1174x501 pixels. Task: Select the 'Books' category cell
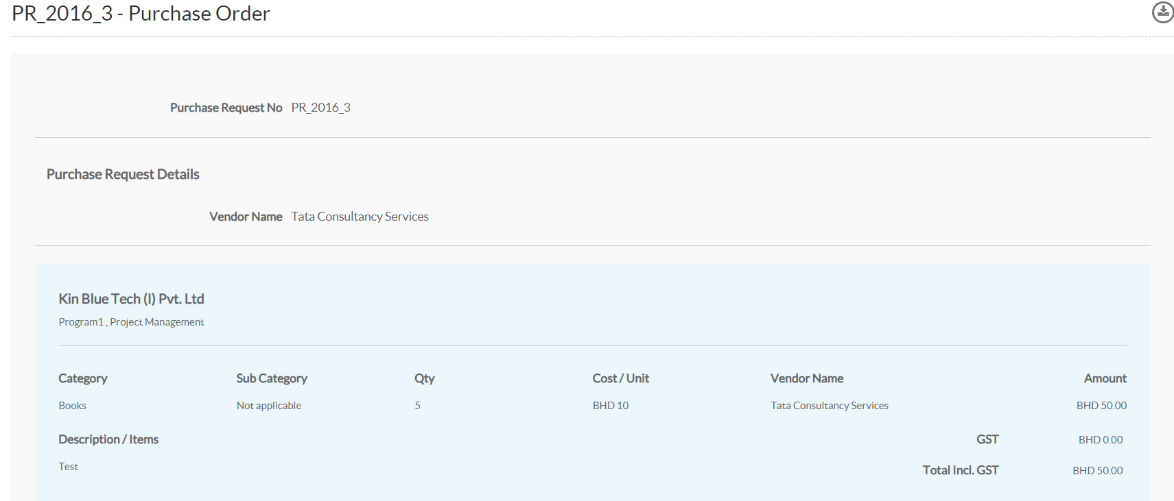72,406
